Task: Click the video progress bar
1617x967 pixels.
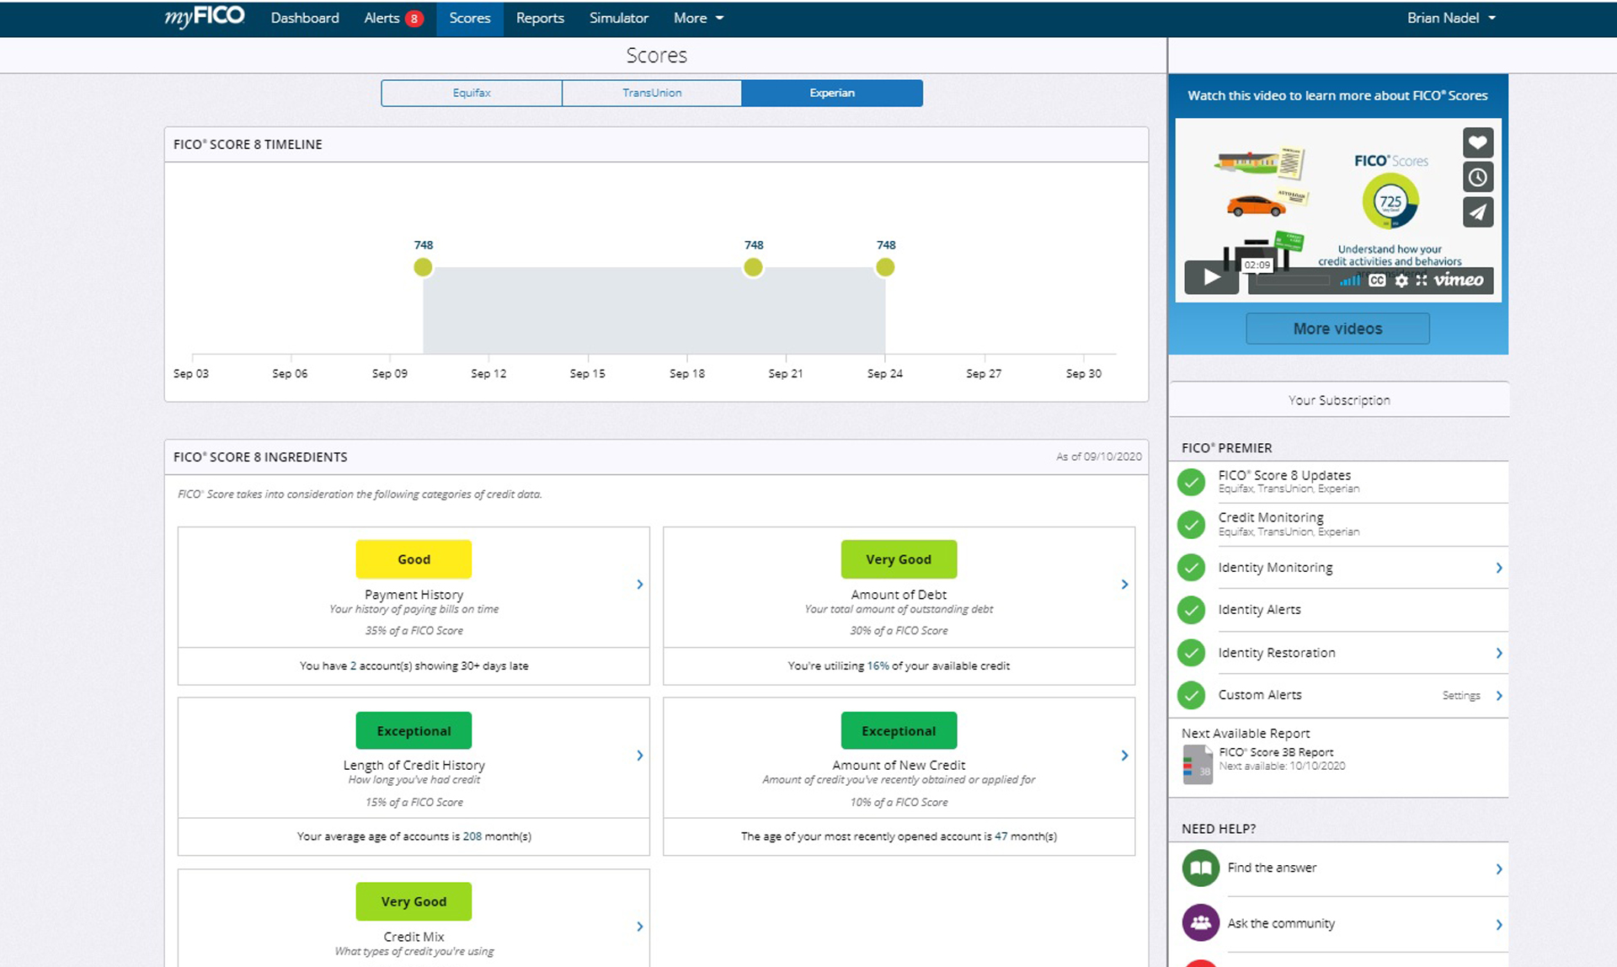Action: (1293, 281)
